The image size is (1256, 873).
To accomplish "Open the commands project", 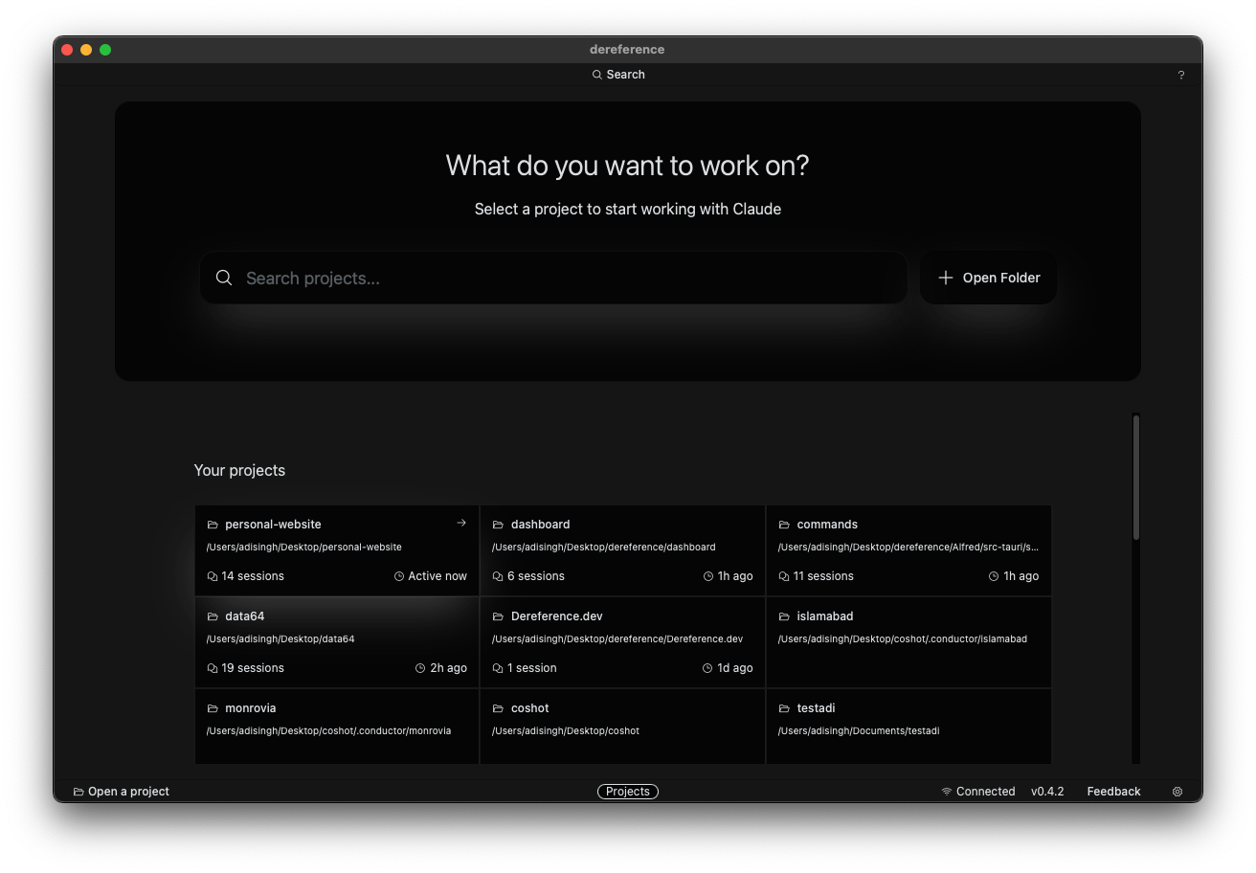I will coord(908,550).
